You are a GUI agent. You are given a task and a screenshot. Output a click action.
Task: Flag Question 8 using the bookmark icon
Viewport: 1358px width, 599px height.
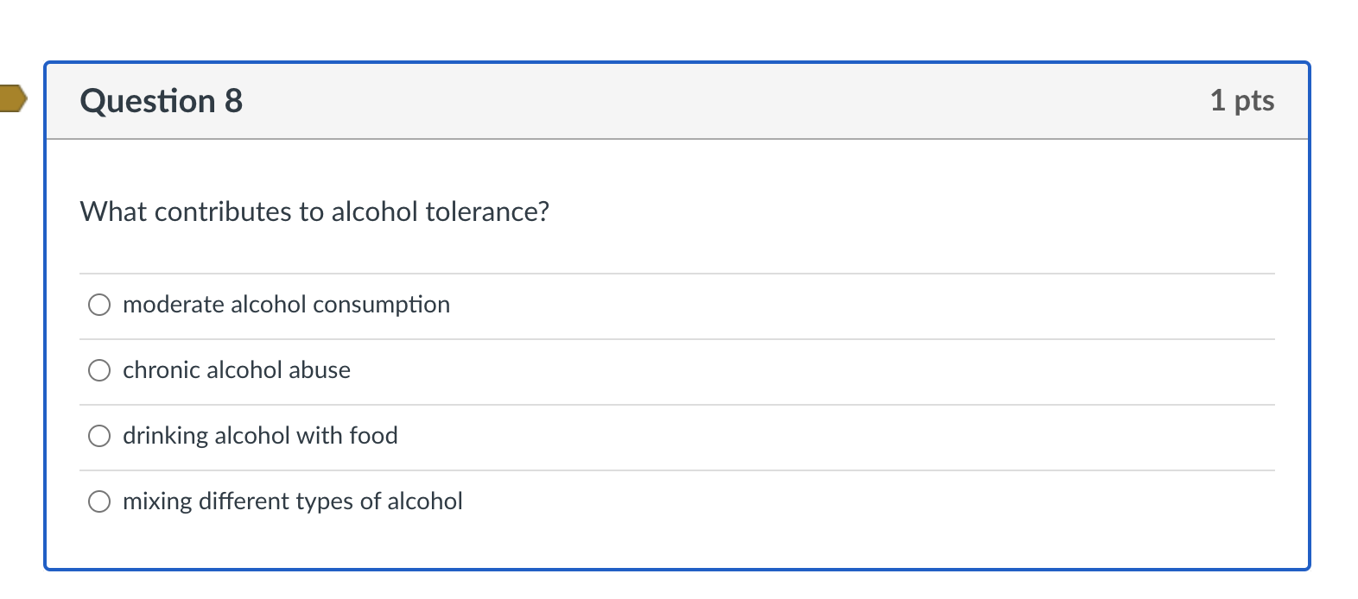(x=12, y=98)
